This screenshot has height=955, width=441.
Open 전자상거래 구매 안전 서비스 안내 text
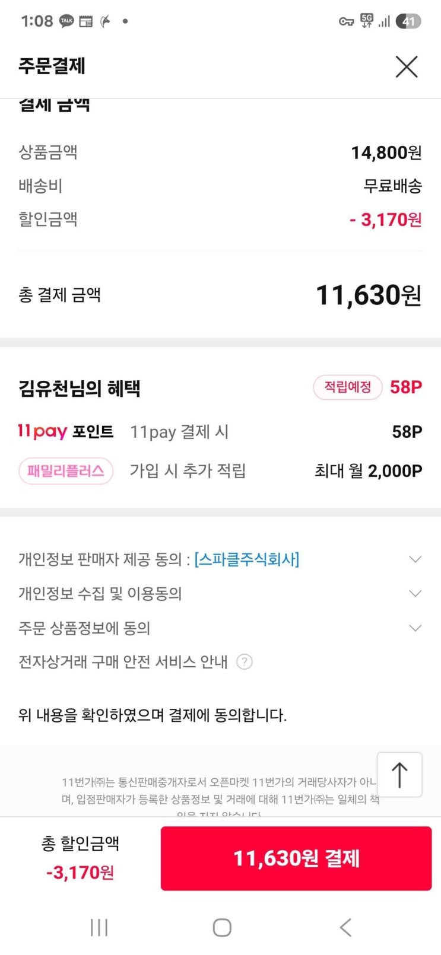coord(123,662)
